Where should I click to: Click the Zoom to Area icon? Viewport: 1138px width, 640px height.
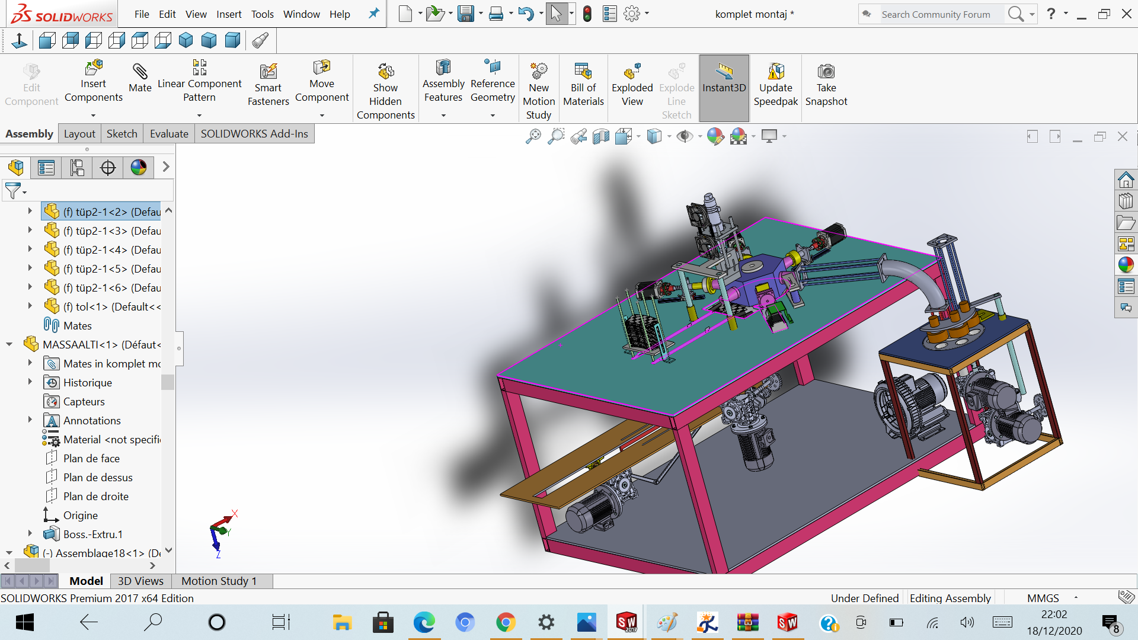tap(556, 136)
